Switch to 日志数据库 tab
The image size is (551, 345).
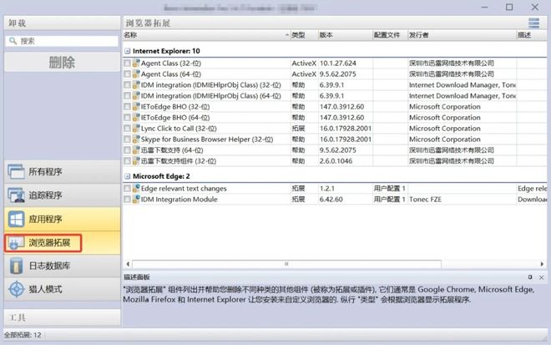pyautogui.click(x=62, y=266)
